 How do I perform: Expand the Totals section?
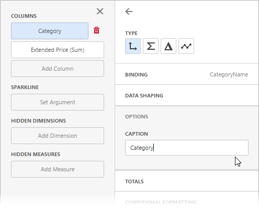187,181
